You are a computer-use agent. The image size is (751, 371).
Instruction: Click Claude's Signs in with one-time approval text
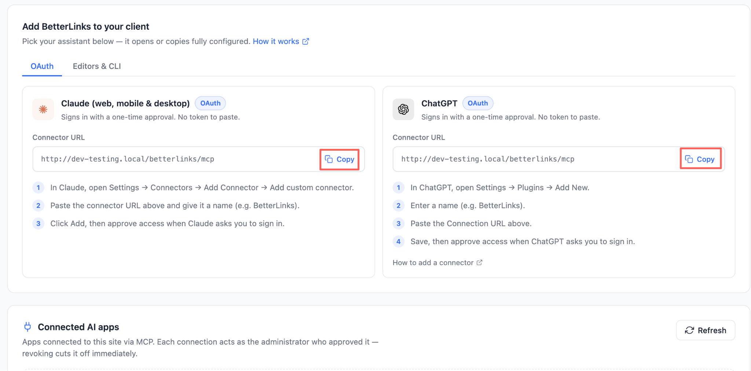[x=150, y=117]
